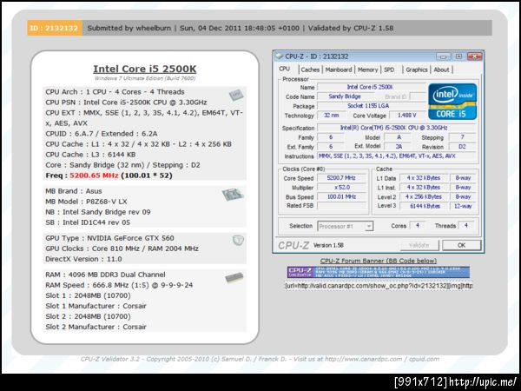521x391 pixels.
Task: Minimize the CPU-Z window
Action: point(443,56)
